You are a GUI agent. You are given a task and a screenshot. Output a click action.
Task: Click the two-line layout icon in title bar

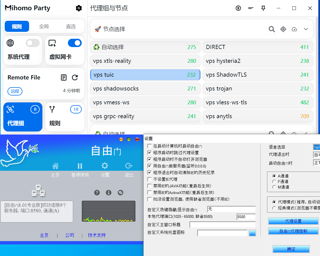pos(251,8)
